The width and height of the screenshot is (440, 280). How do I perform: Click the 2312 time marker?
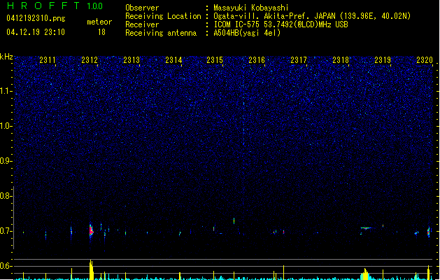click(x=90, y=60)
